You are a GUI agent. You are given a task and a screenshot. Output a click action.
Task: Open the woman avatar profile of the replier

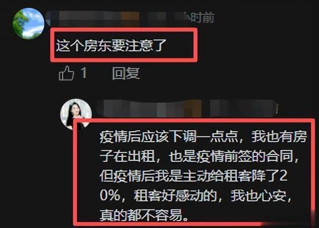[76, 114]
